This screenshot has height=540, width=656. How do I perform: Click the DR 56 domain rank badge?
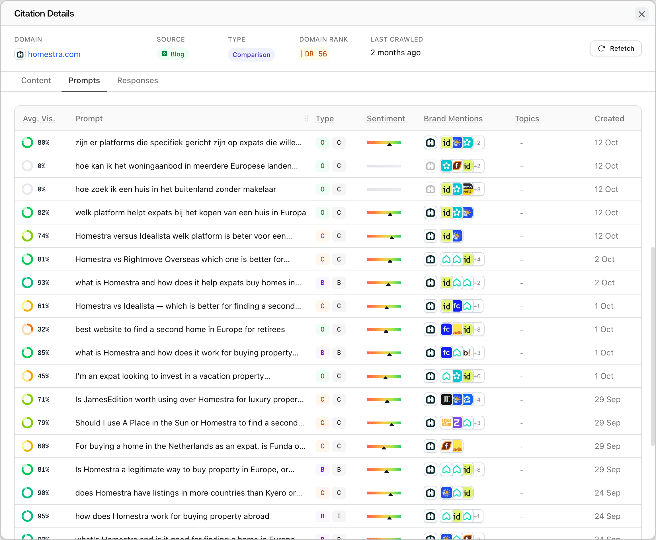click(x=314, y=54)
